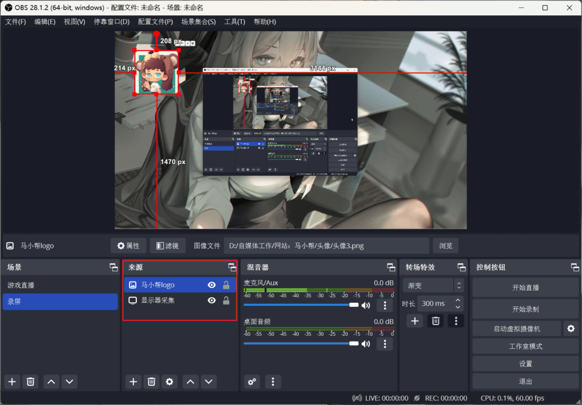Toggle visibility of 显示器采集 source
582x405 pixels.
211,301
